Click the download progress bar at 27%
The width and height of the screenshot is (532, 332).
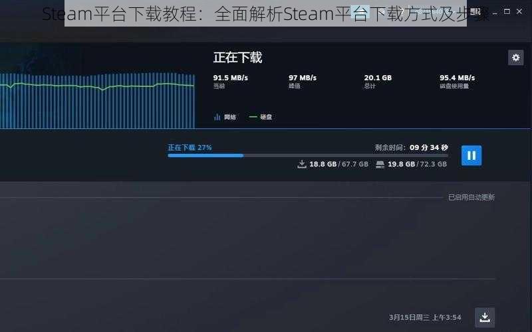coord(308,155)
